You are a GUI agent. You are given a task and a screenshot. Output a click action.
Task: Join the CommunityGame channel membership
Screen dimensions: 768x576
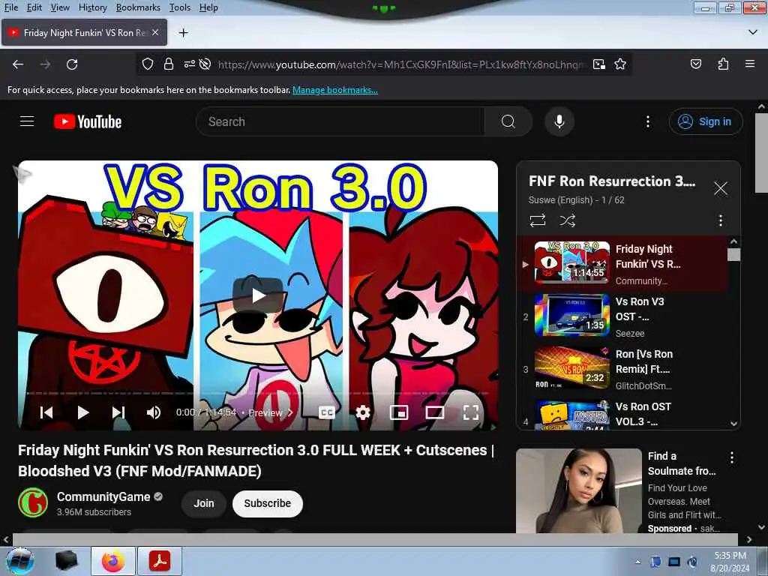[x=204, y=503]
